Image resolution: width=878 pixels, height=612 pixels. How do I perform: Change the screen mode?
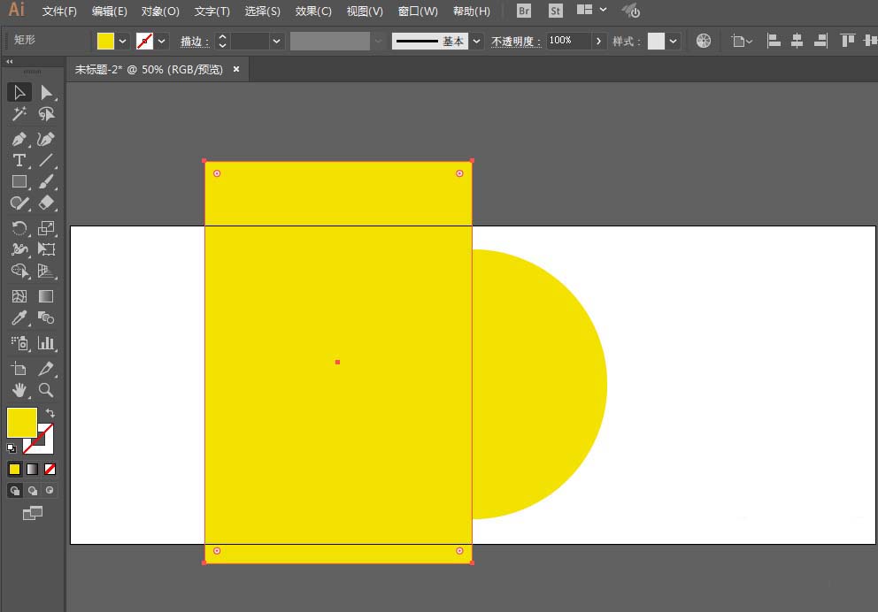[x=33, y=513]
